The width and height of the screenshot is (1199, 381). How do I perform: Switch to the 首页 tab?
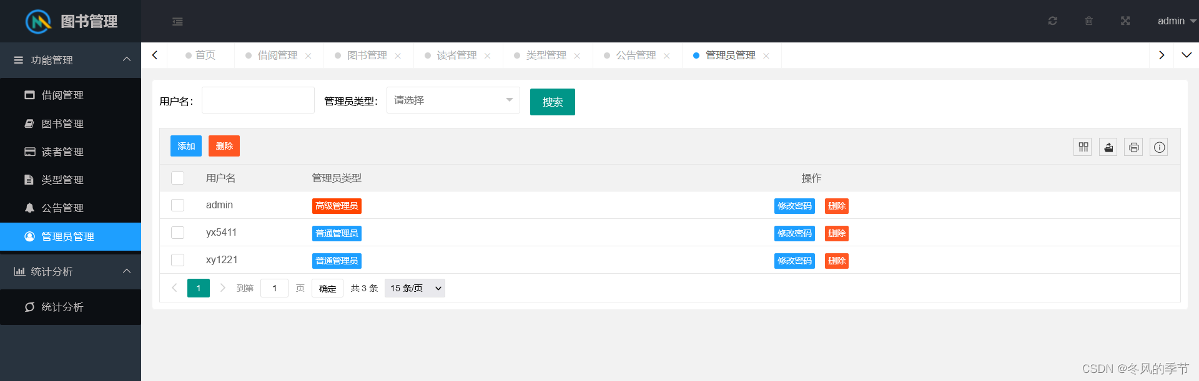click(200, 55)
